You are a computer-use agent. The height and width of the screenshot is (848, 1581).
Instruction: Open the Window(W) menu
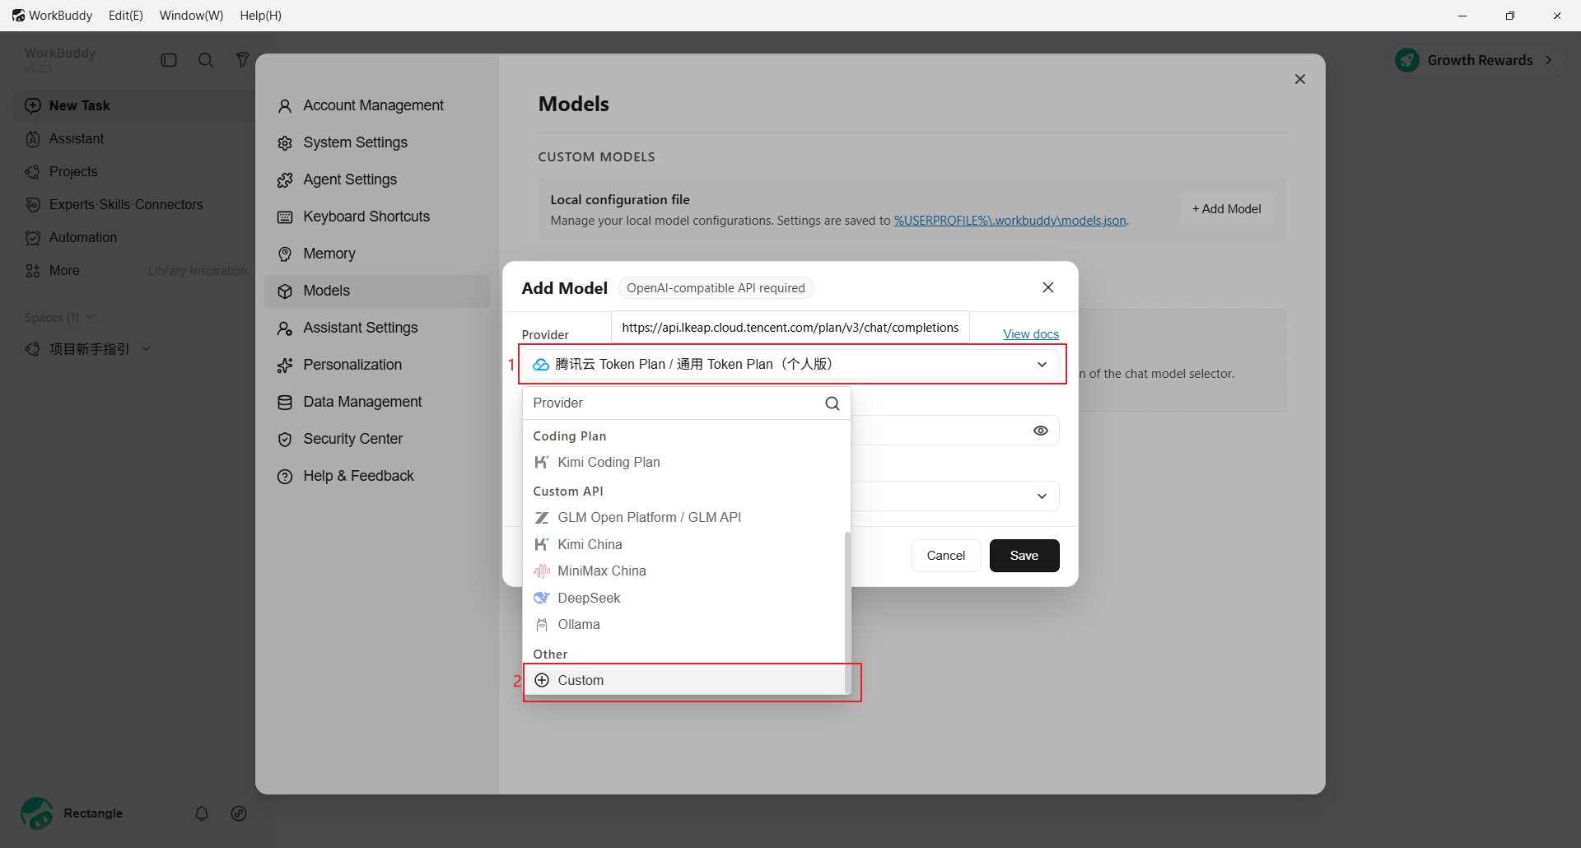click(191, 16)
